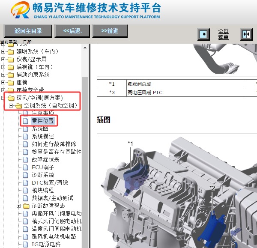
Task: Open the DTC检查/清除 page
Action: coord(50,182)
